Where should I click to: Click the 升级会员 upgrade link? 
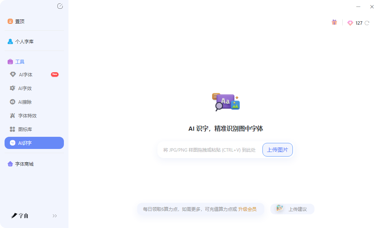247,209
